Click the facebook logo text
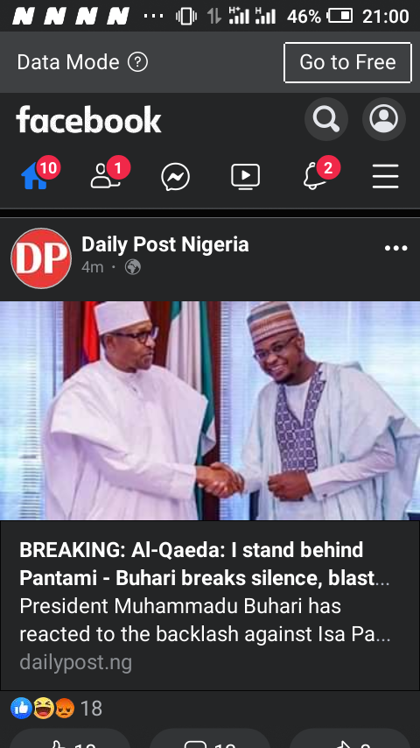 pyautogui.click(x=88, y=120)
